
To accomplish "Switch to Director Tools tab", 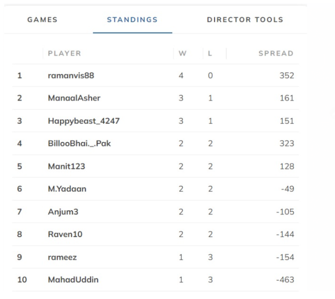I will pyautogui.click(x=245, y=19).
